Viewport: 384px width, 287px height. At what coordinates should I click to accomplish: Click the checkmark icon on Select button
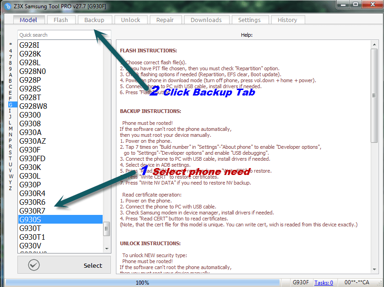click(34, 265)
